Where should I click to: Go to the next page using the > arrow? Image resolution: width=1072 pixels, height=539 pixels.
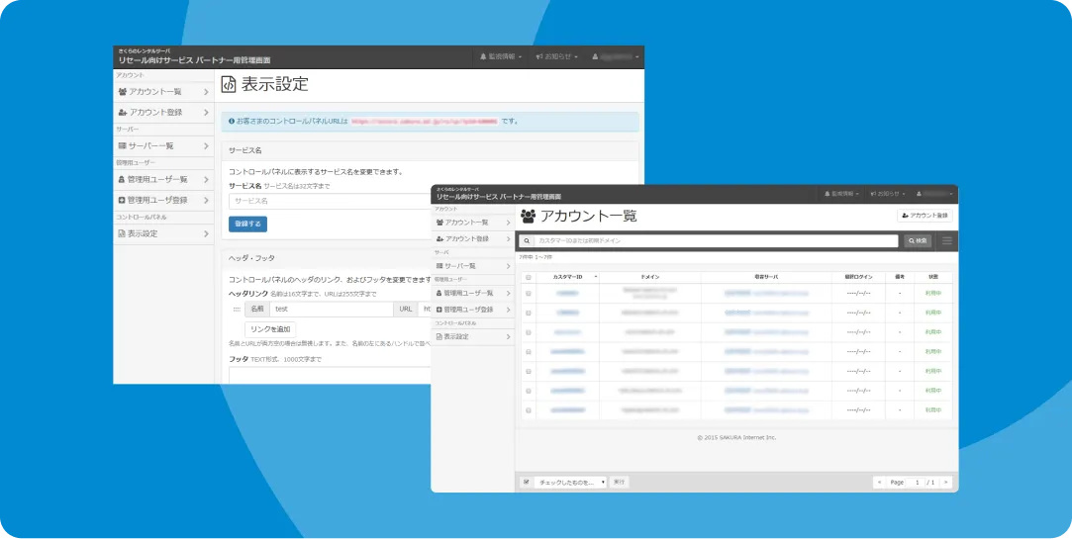pos(946,482)
